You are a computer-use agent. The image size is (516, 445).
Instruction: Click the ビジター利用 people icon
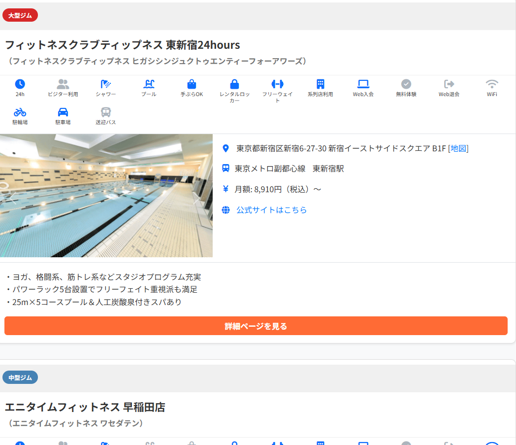[x=63, y=84]
